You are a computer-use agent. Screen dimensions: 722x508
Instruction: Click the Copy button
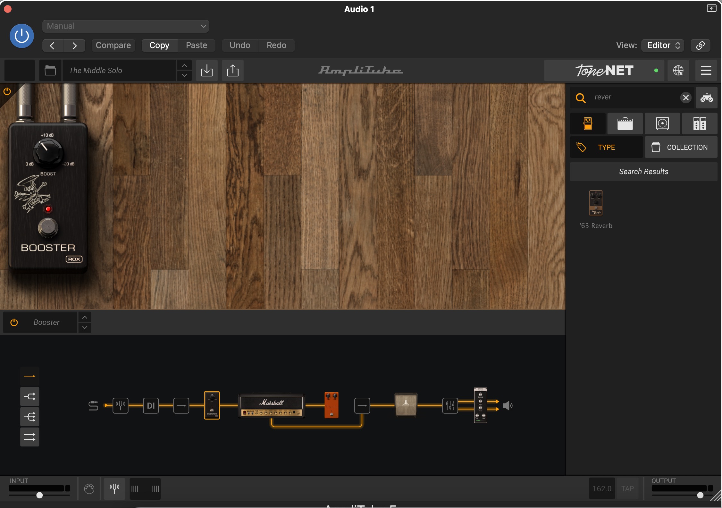(x=159, y=45)
